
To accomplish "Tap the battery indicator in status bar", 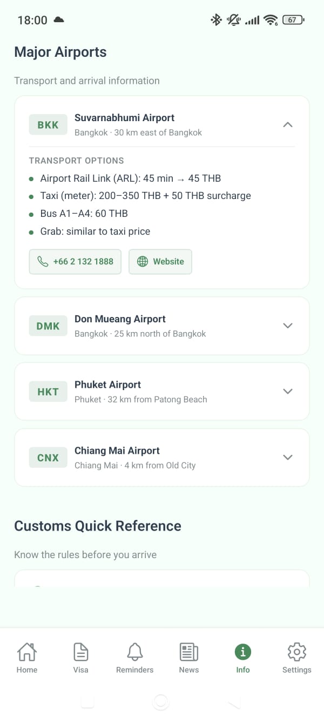I will [293, 20].
